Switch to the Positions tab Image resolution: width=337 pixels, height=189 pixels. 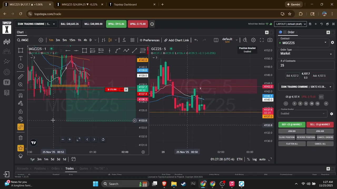click(40, 169)
